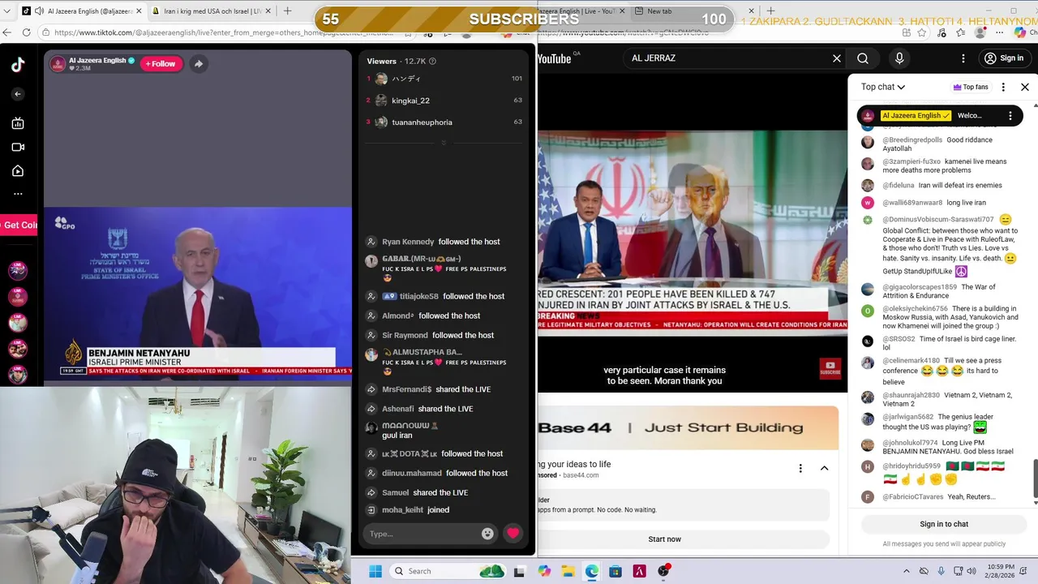Switch to Iran i krig med USA tab

click(x=211, y=11)
